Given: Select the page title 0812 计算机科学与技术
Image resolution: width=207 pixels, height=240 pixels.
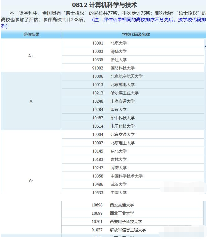Looking at the screenshot, I should 104,5.
